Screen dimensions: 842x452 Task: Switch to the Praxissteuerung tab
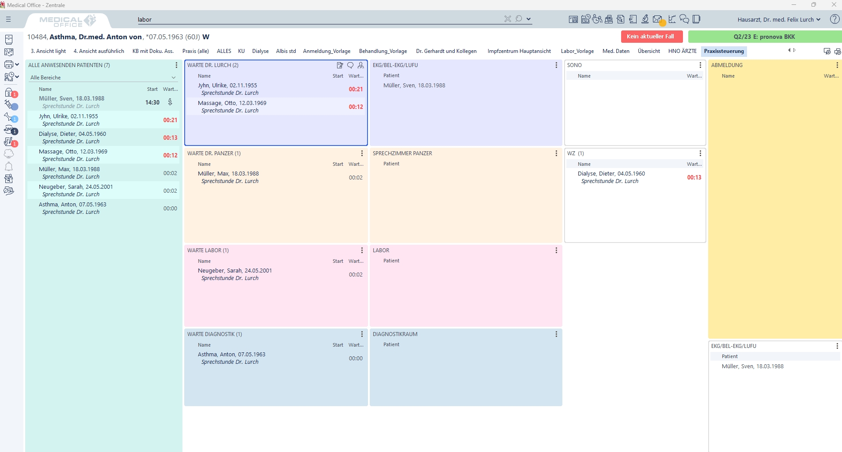click(724, 51)
